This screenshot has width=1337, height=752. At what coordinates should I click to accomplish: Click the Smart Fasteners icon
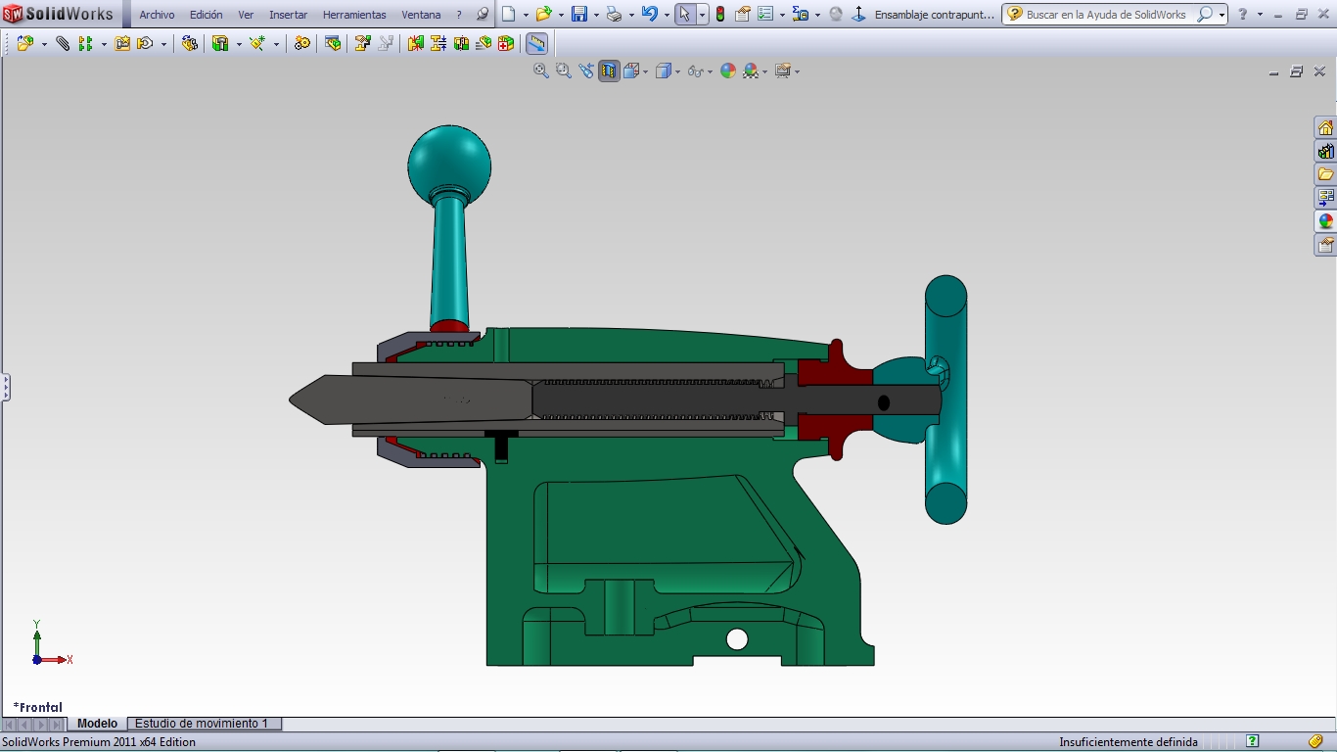click(x=122, y=44)
